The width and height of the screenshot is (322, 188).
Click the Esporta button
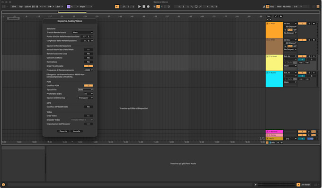tap(63, 131)
